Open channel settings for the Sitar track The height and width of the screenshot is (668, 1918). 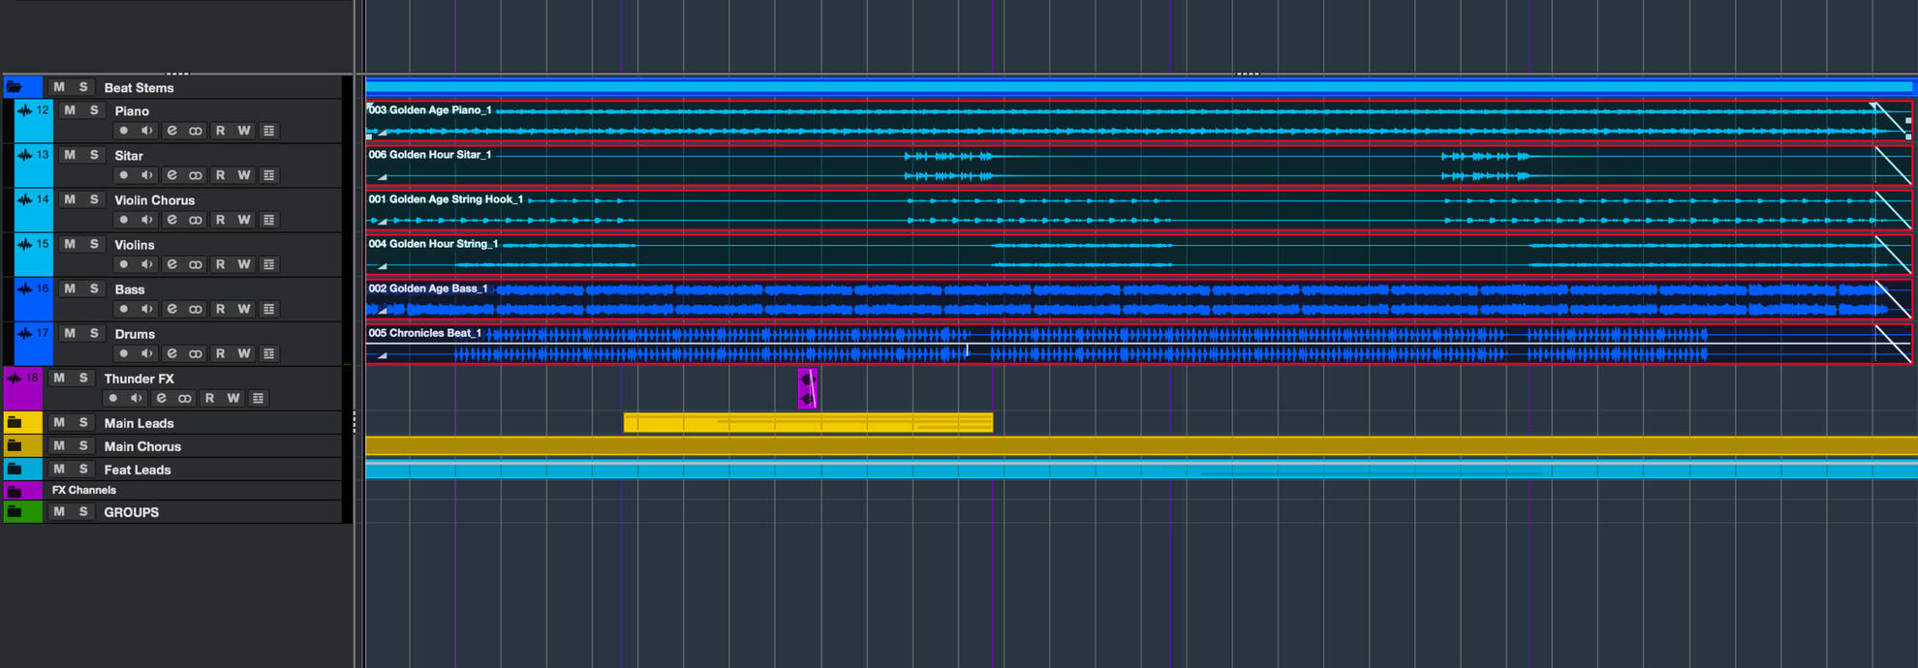(x=171, y=175)
